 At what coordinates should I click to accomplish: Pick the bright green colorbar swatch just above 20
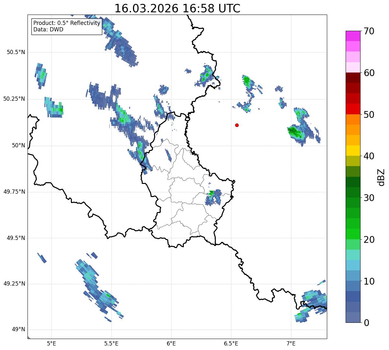353,234
